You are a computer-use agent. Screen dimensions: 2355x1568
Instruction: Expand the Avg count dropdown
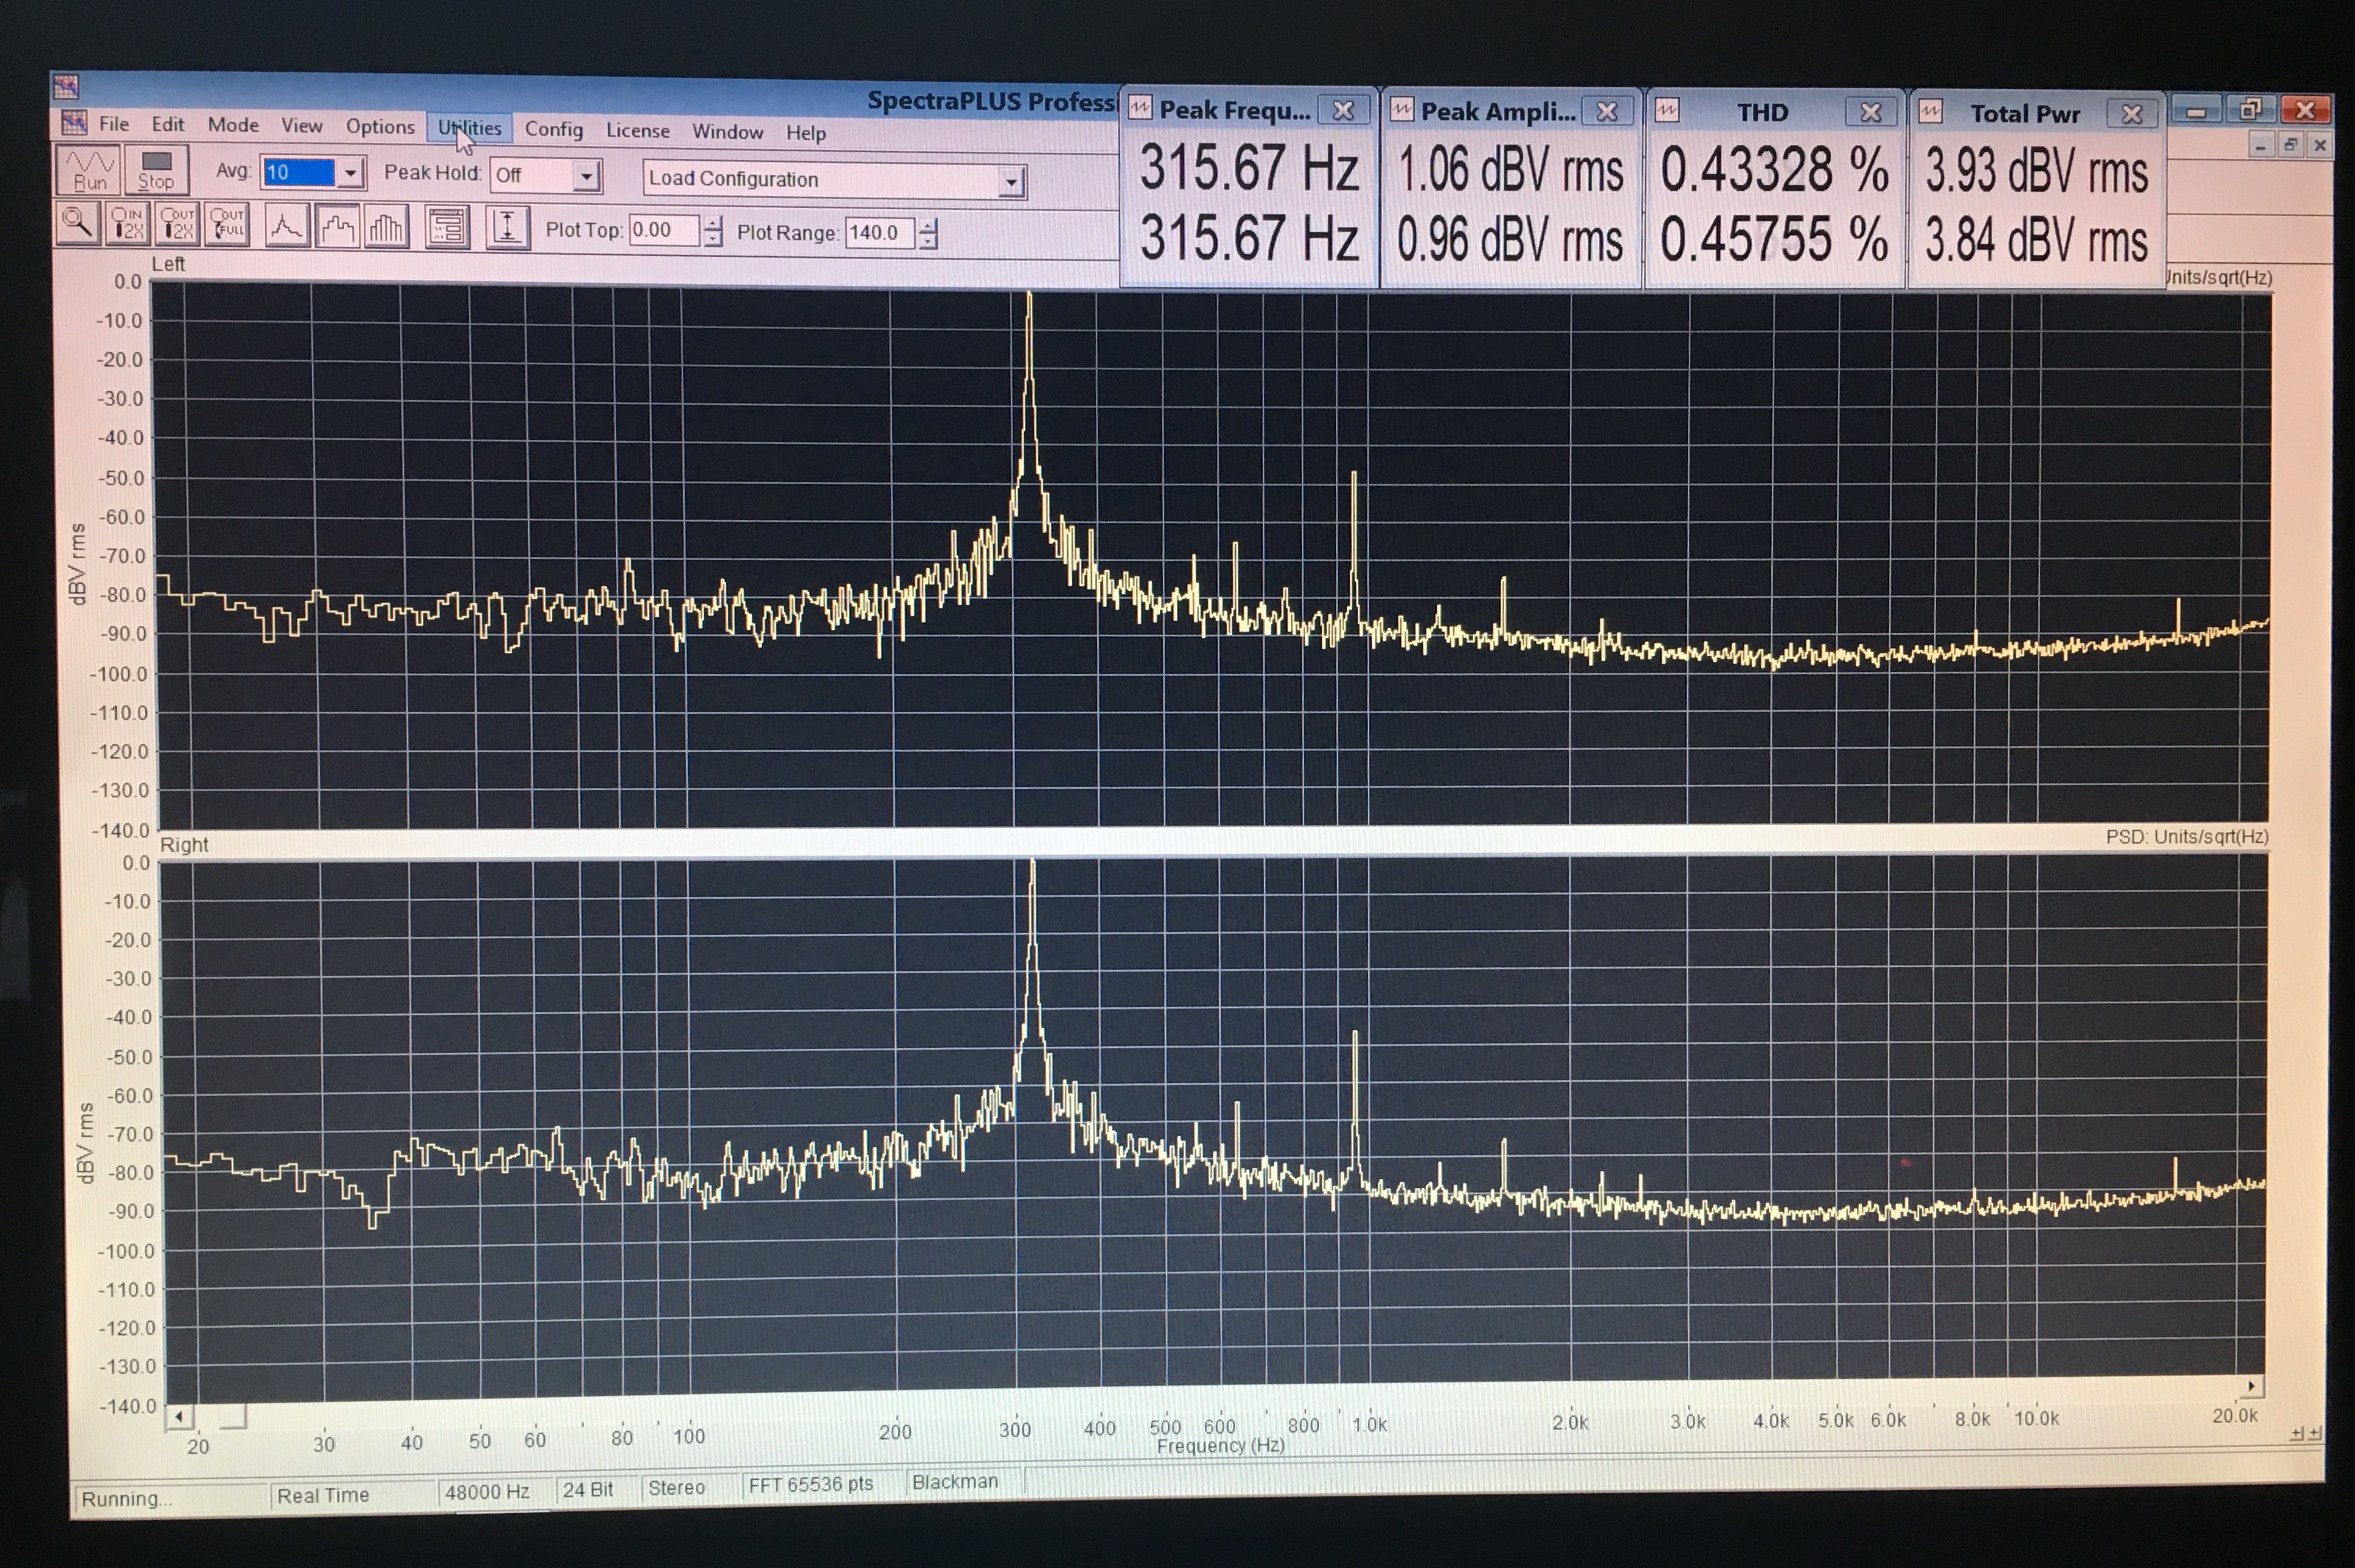pyautogui.click(x=350, y=173)
